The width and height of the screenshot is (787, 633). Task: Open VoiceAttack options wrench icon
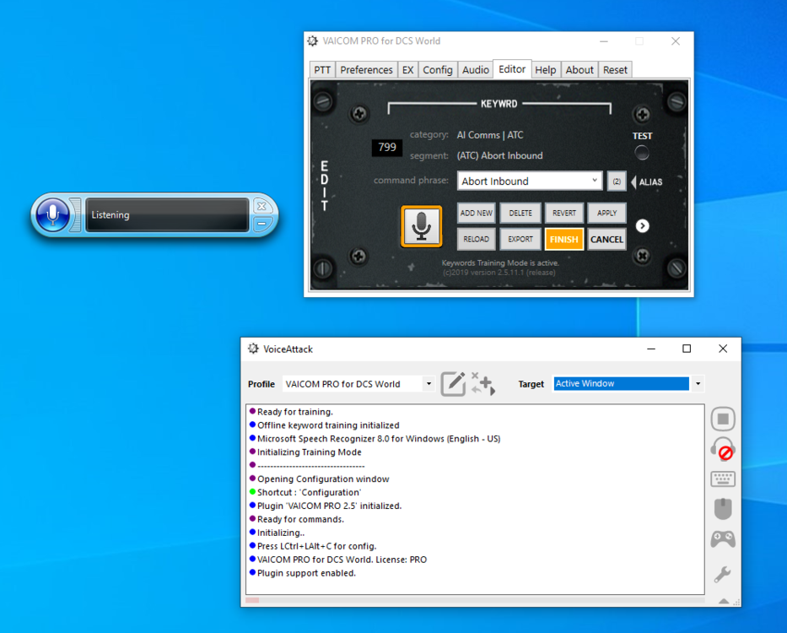click(x=723, y=574)
